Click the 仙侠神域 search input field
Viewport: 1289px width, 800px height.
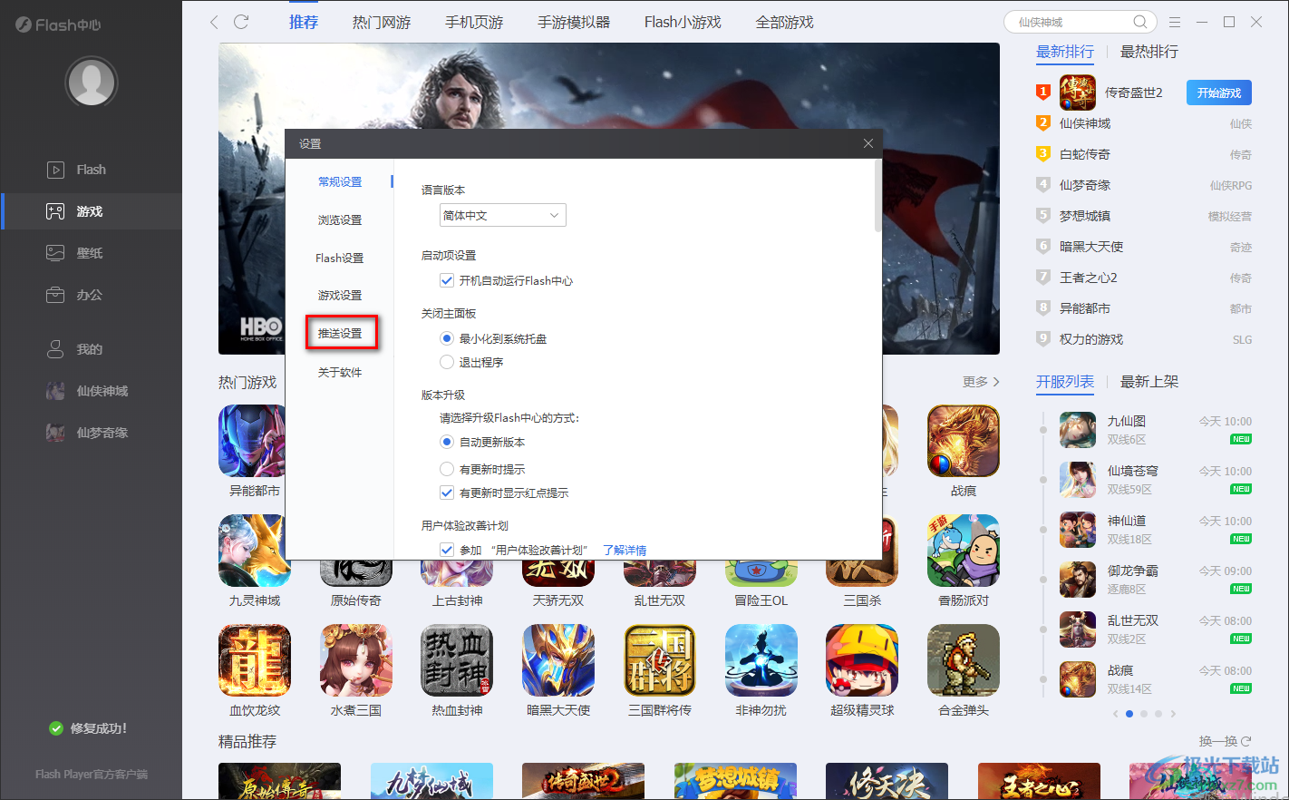1071,22
